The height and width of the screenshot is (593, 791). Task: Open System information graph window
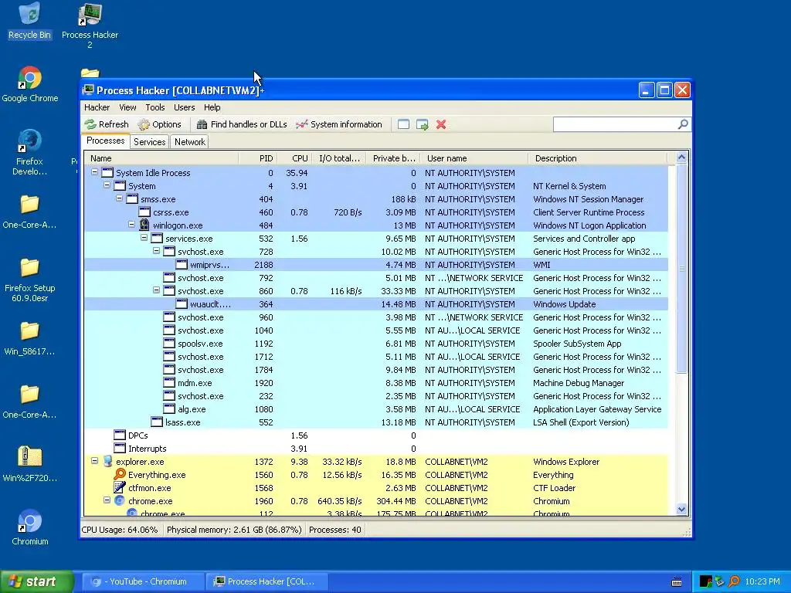click(339, 124)
